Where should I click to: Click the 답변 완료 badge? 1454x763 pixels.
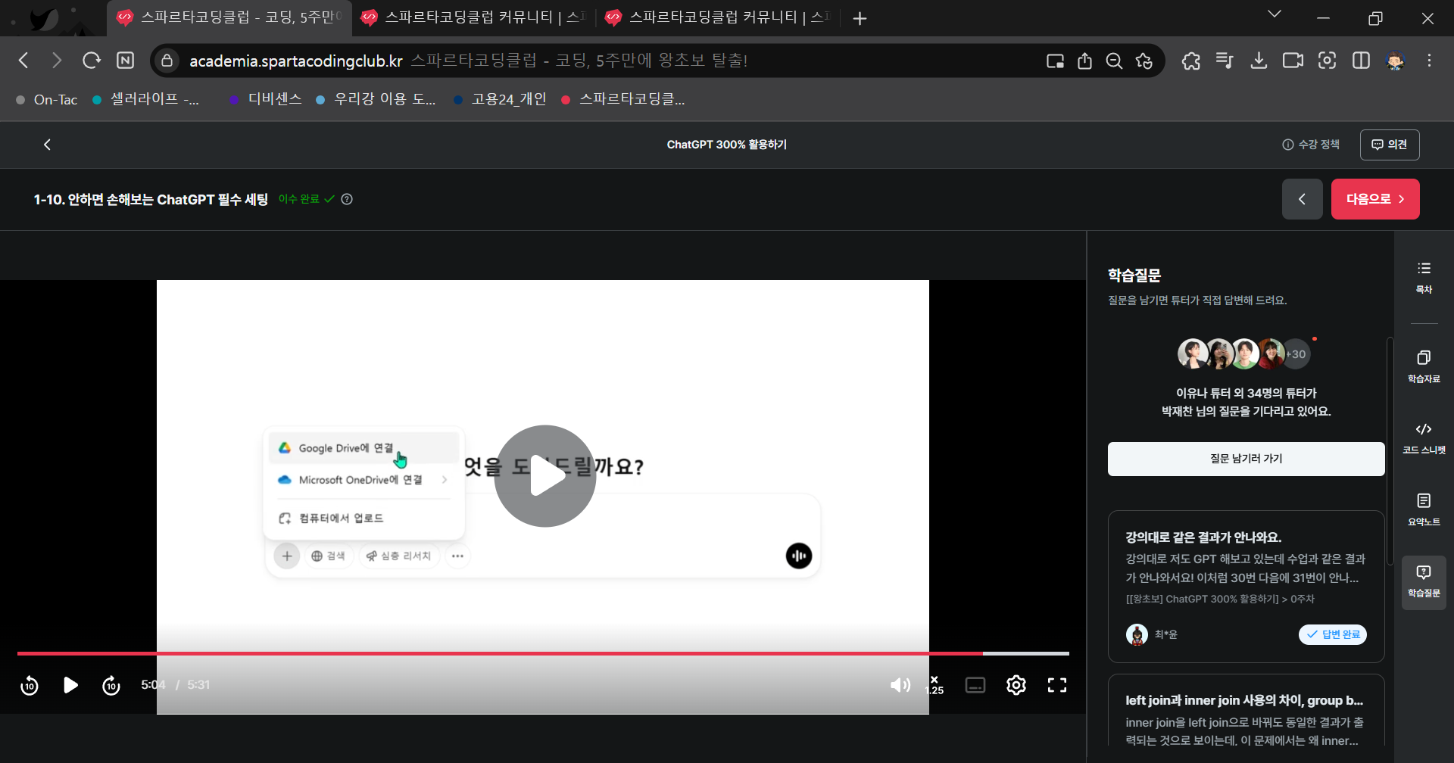(x=1333, y=634)
